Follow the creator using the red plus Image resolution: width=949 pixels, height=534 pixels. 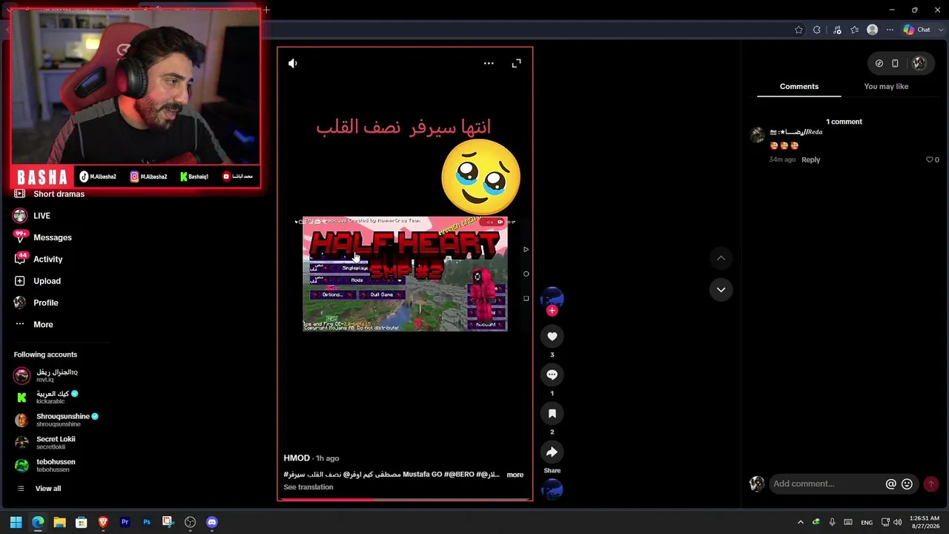click(552, 311)
